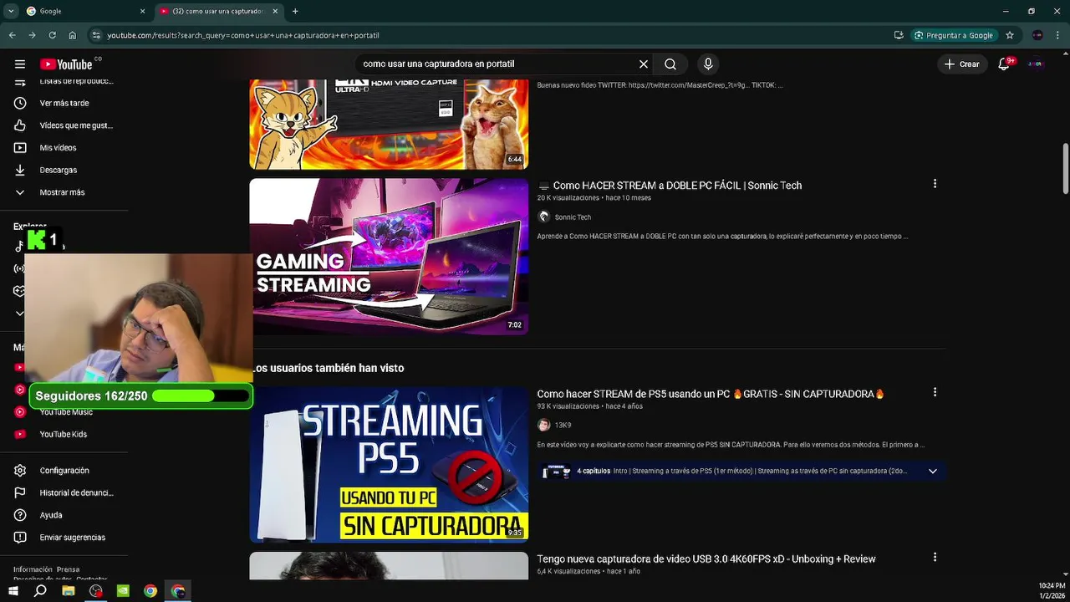Go back in Chrome
The height and width of the screenshot is (602, 1070).
(x=12, y=35)
